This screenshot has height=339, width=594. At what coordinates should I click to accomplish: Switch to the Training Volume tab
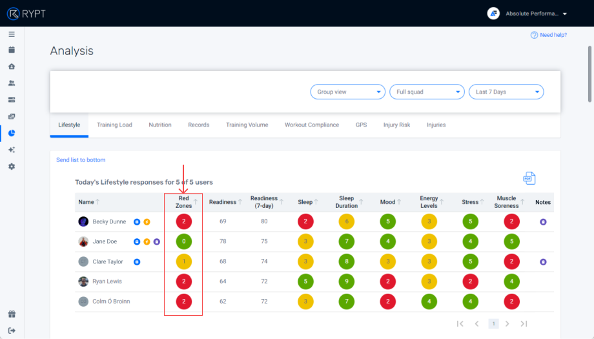(247, 125)
